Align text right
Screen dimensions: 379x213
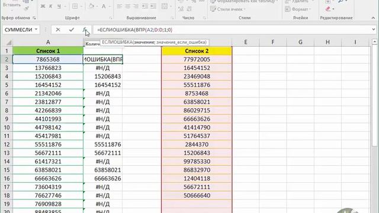(136, 7)
